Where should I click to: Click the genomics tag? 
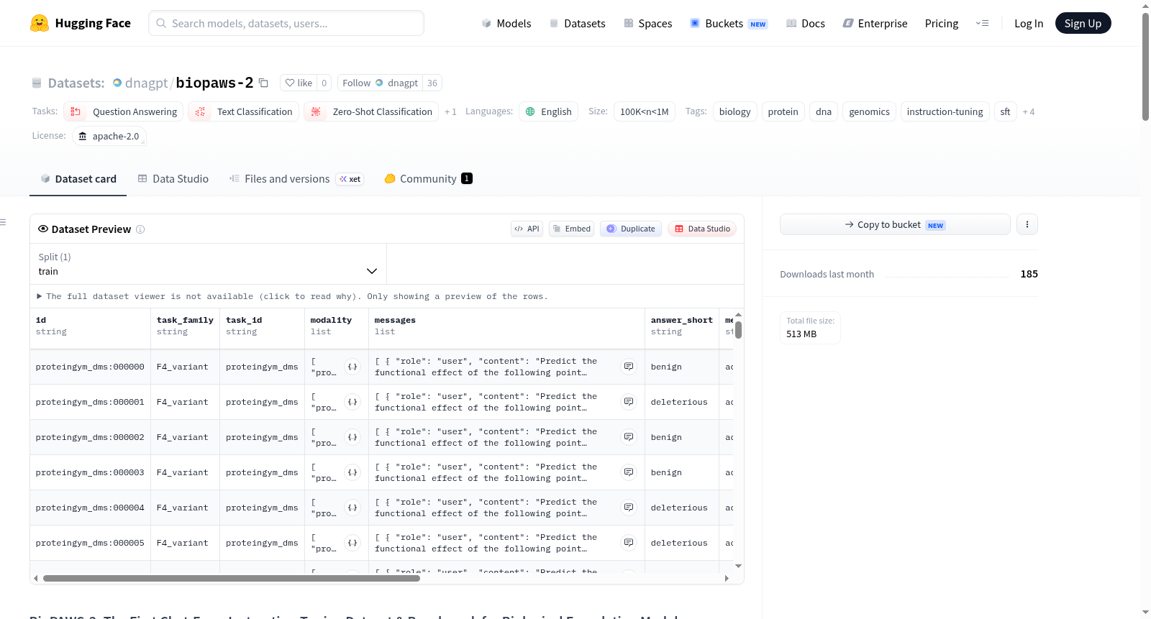pos(869,111)
